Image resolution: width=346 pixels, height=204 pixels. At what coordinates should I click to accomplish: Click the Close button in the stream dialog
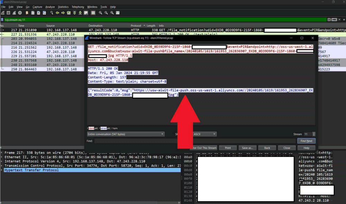[x=287, y=148]
